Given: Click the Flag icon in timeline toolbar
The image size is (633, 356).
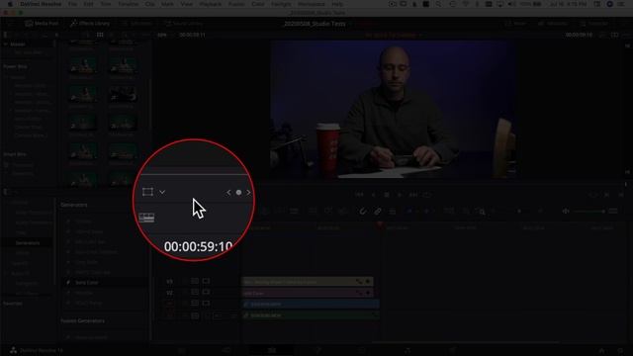Looking at the screenshot, I should [409, 211].
